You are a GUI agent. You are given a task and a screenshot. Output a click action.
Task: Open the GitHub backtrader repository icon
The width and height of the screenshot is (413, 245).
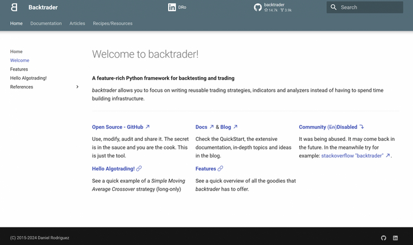pos(258,7)
